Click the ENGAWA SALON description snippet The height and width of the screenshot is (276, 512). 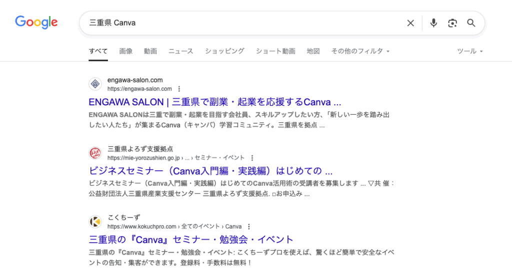pos(239,120)
